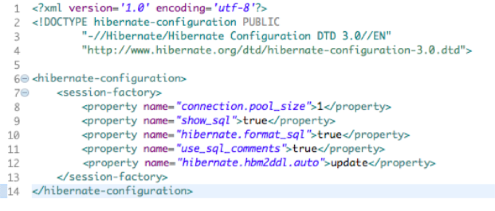The image size is (495, 211).
Task: Click the closing session-factory tag
Action: click(112, 177)
